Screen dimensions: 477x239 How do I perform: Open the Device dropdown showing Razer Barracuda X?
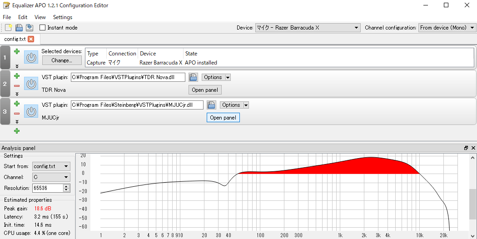click(x=308, y=28)
